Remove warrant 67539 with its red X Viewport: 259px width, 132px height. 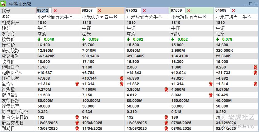tap(189, 11)
